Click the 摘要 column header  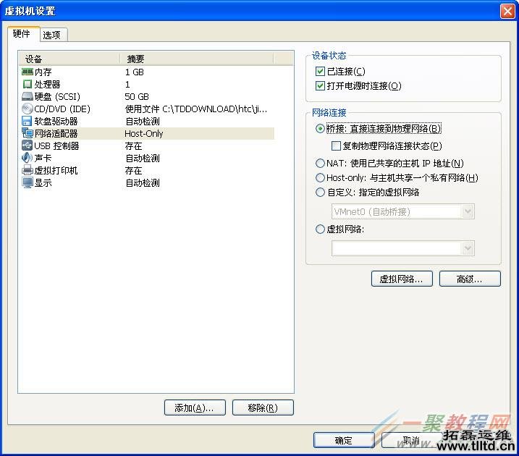tap(197, 59)
